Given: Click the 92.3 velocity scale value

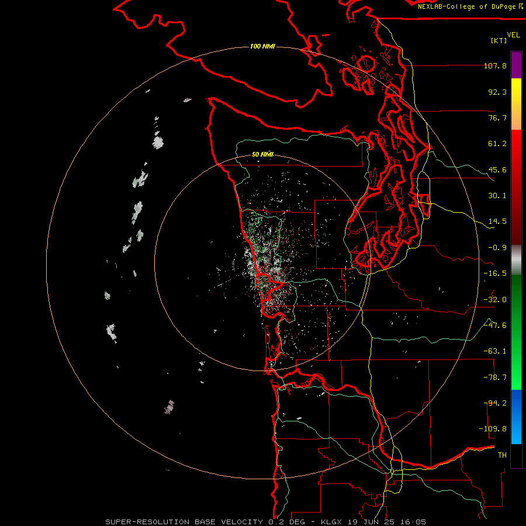Looking at the screenshot, I should point(497,92).
